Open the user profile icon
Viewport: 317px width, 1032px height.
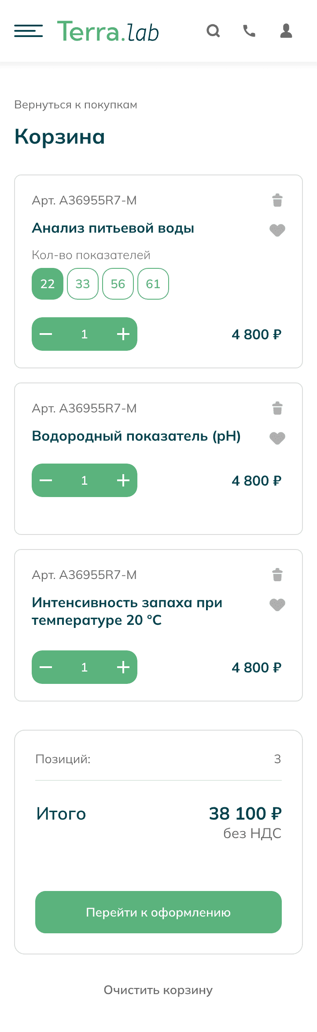(x=286, y=31)
